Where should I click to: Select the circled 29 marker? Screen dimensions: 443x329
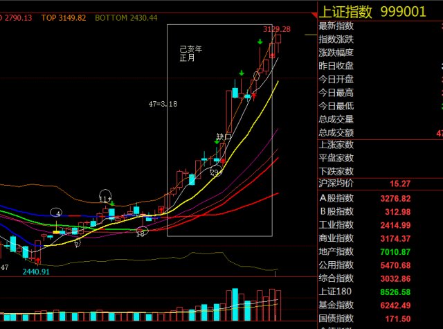(215, 172)
